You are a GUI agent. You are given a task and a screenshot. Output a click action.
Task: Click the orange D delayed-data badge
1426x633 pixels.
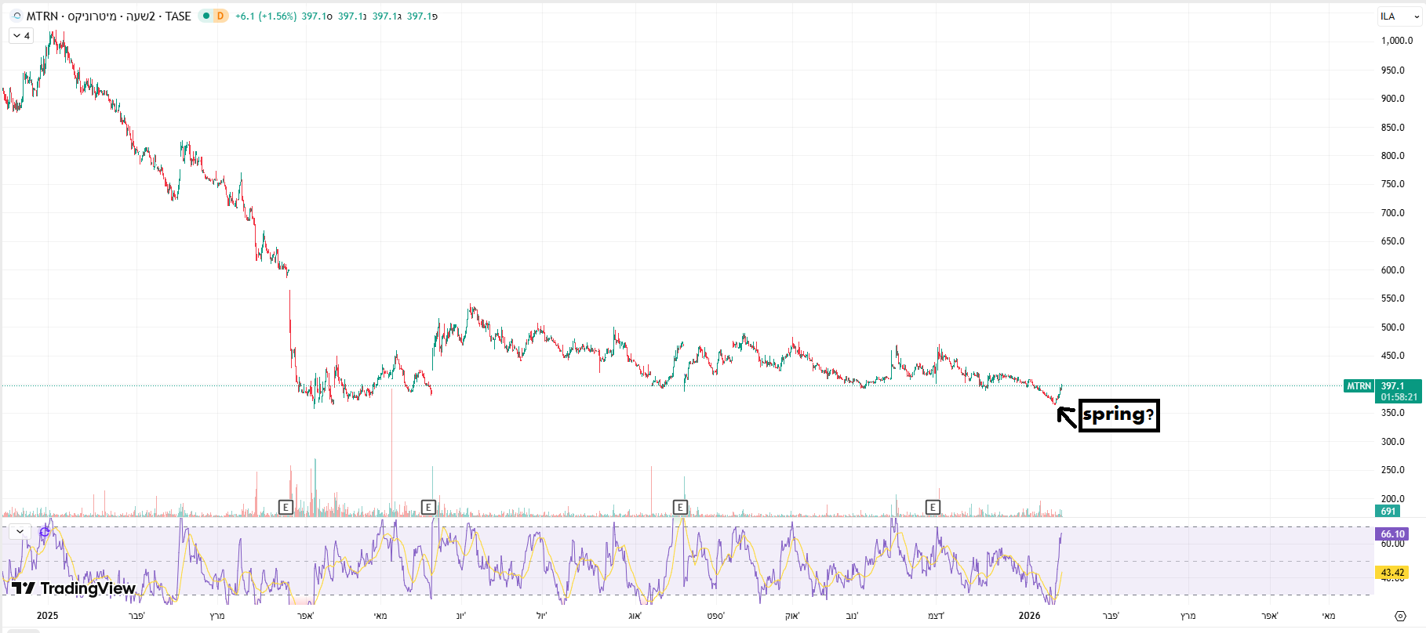coord(220,16)
